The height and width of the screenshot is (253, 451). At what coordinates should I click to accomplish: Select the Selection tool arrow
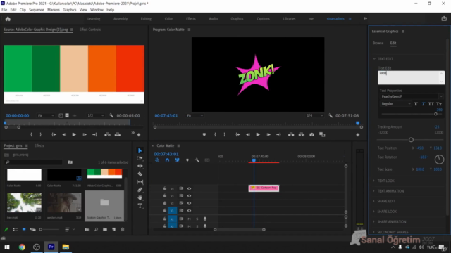click(140, 150)
